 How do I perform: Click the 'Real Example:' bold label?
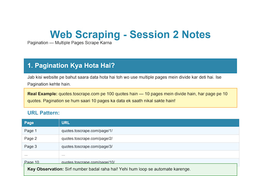(x=42, y=94)
